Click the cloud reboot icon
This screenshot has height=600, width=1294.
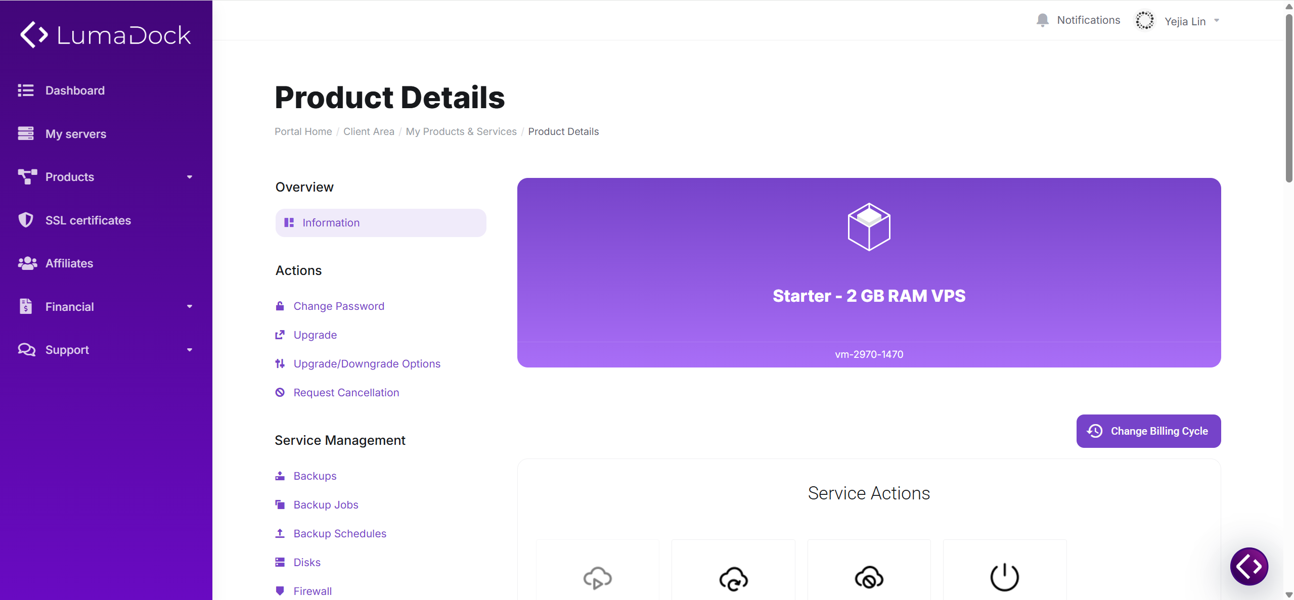(x=733, y=578)
